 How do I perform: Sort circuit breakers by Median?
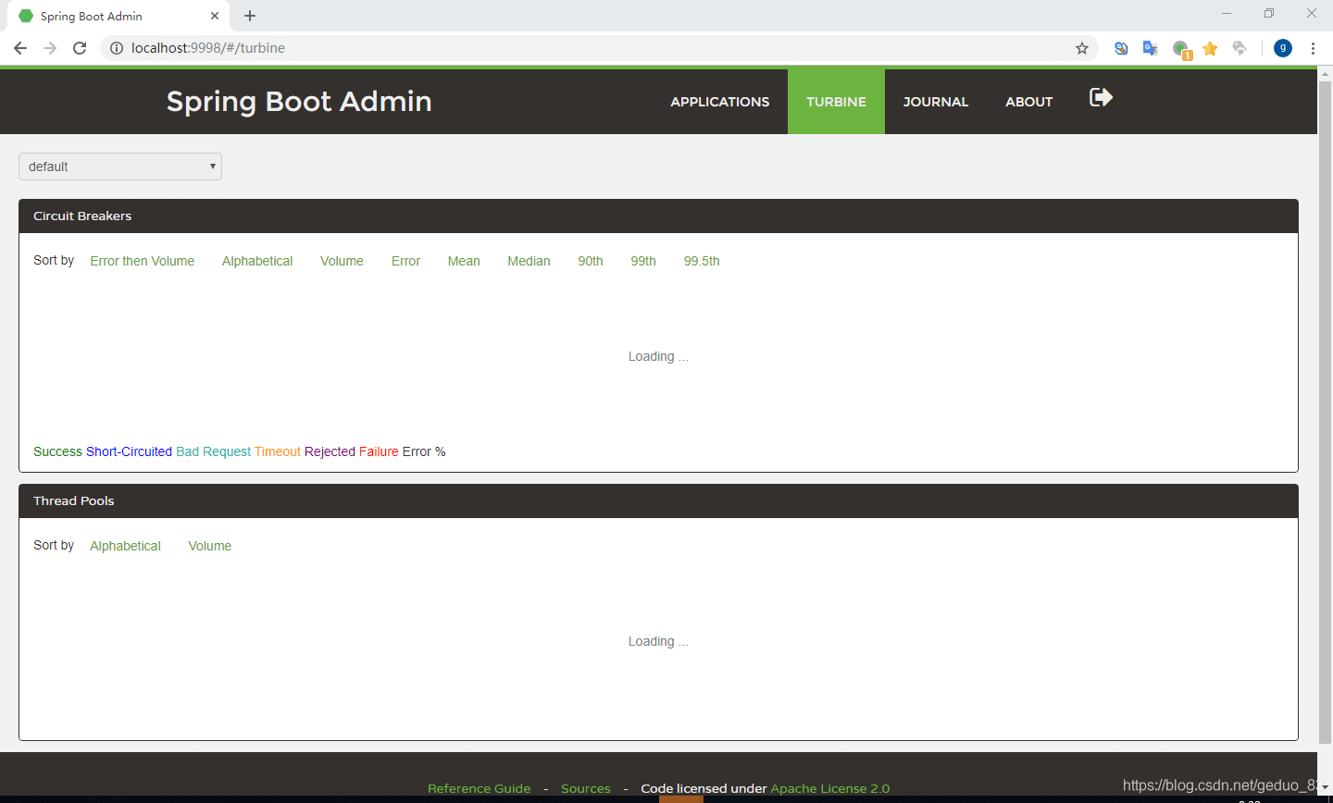click(529, 261)
